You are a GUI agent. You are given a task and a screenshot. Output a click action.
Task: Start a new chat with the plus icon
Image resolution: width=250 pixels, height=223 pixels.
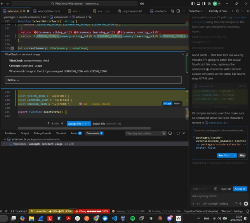pyautogui.click(x=233, y=11)
